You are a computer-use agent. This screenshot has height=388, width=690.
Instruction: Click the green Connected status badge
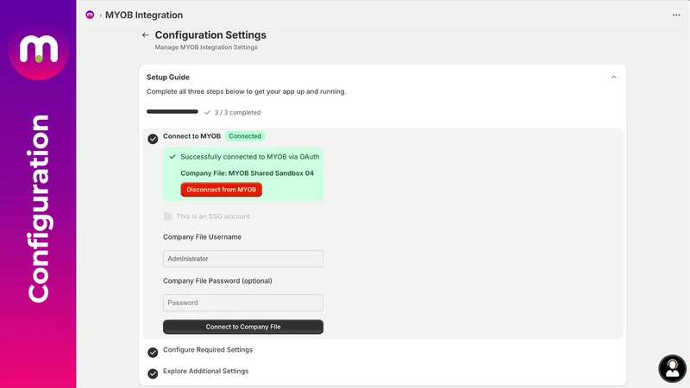pyautogui.click(x=245, y=136)
